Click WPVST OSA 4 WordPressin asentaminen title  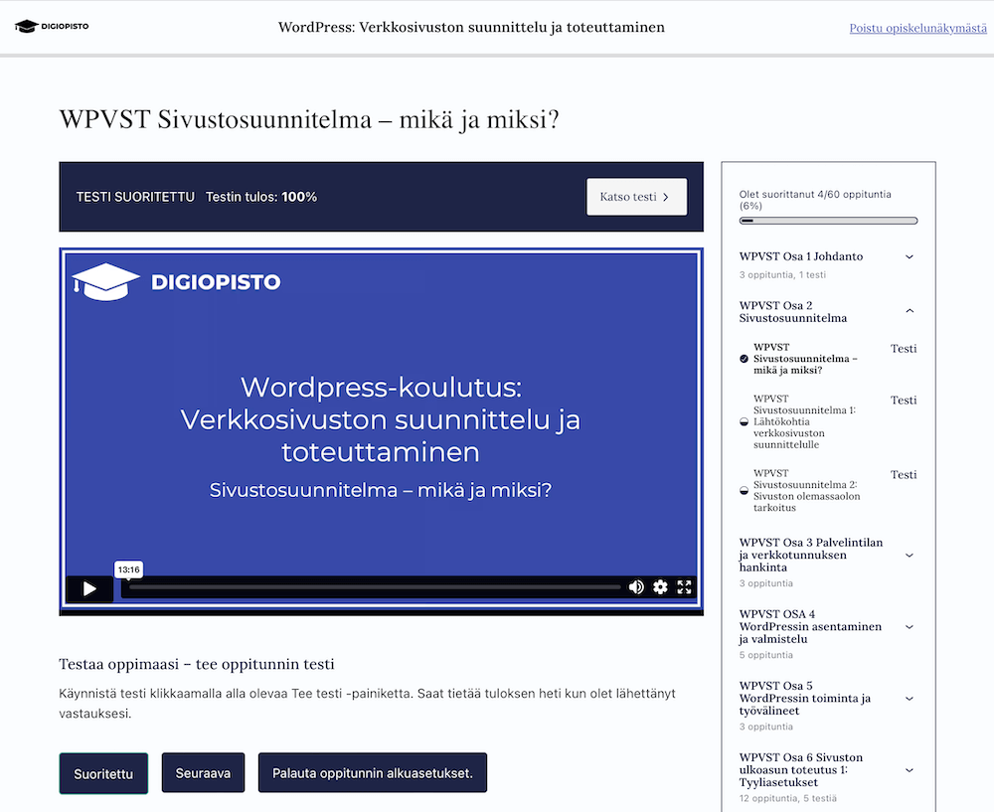[x=810, y=626]
